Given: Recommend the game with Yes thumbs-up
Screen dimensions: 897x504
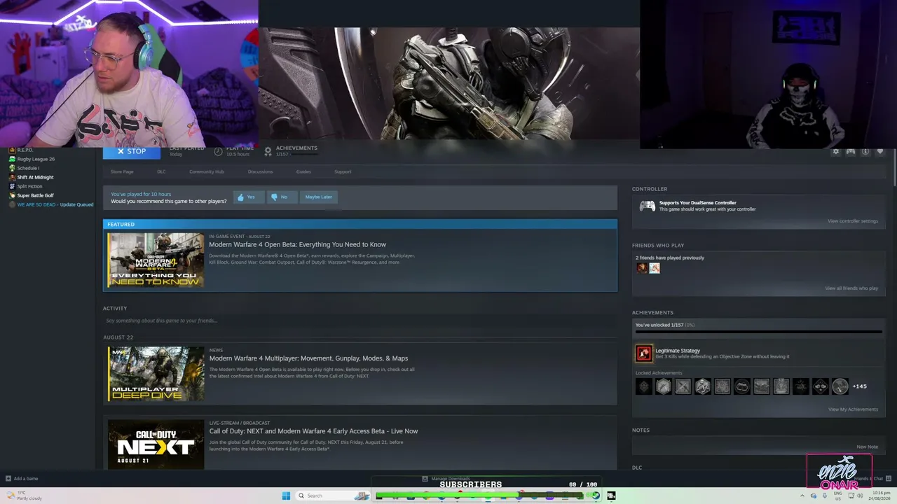Looking at the screenshot, I should [248, 197].
